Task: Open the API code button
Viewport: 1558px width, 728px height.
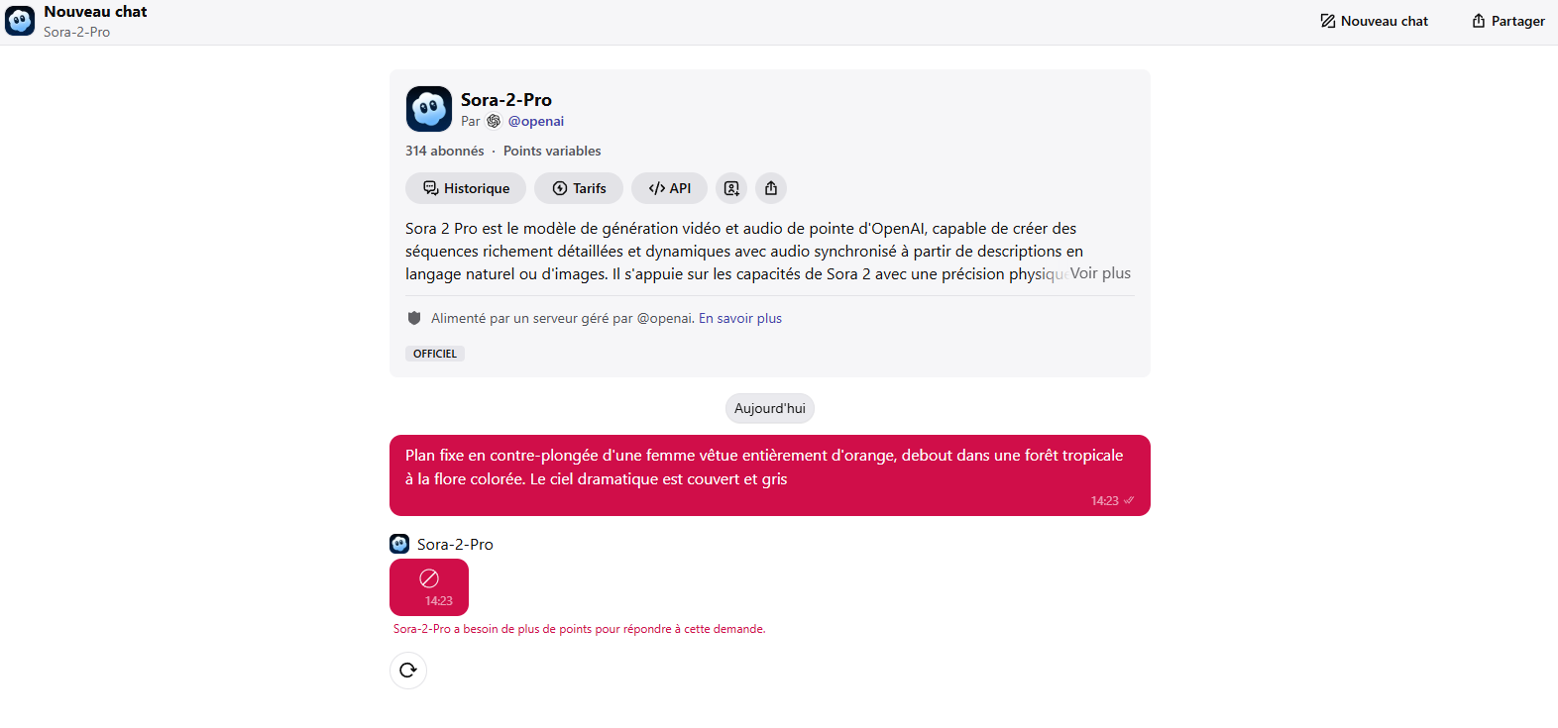Action: point(669,188)
